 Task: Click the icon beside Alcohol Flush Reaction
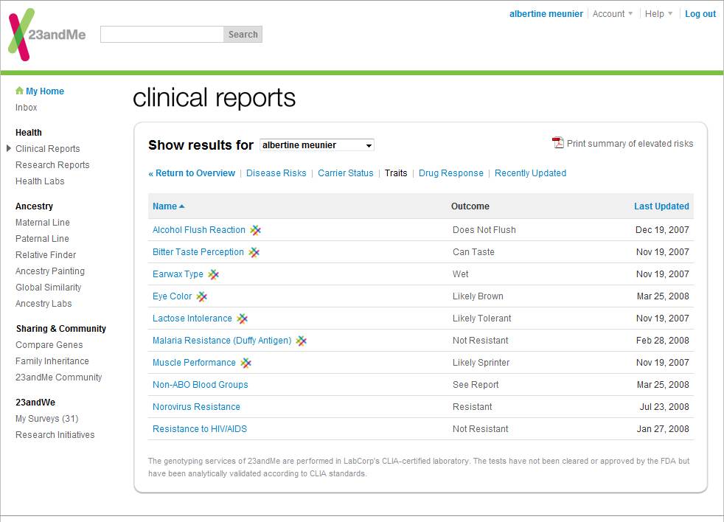pos(255,230)
